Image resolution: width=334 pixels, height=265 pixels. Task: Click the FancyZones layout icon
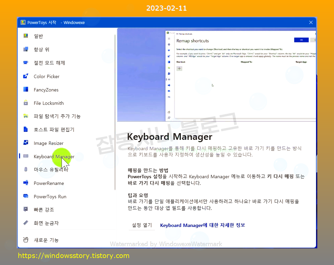click(26, 89)
